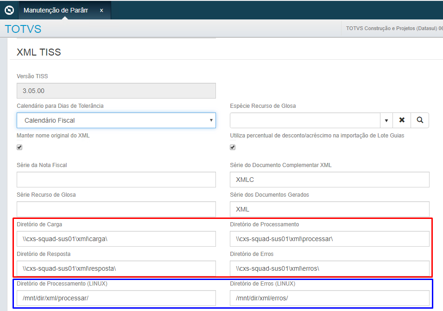Search Espécie Recurso de Glosa with magnifier
443x311 pixels.
click(x=420, y=120)
